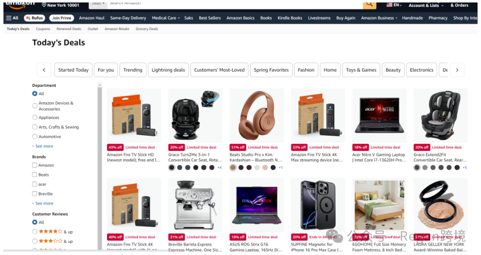This screenshot has height=255, width=481.
Task: Switch to the Electronics deals tab
Action: 421,70
